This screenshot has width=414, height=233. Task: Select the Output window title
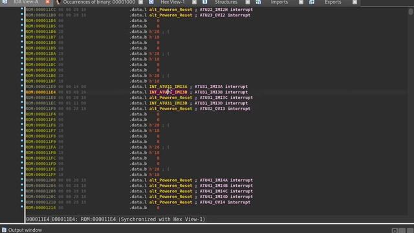(x=25, y=230)
